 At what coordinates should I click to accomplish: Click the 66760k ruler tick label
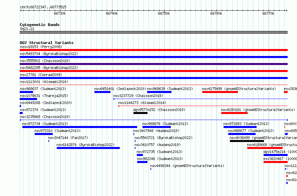click(x=216, y=13)
